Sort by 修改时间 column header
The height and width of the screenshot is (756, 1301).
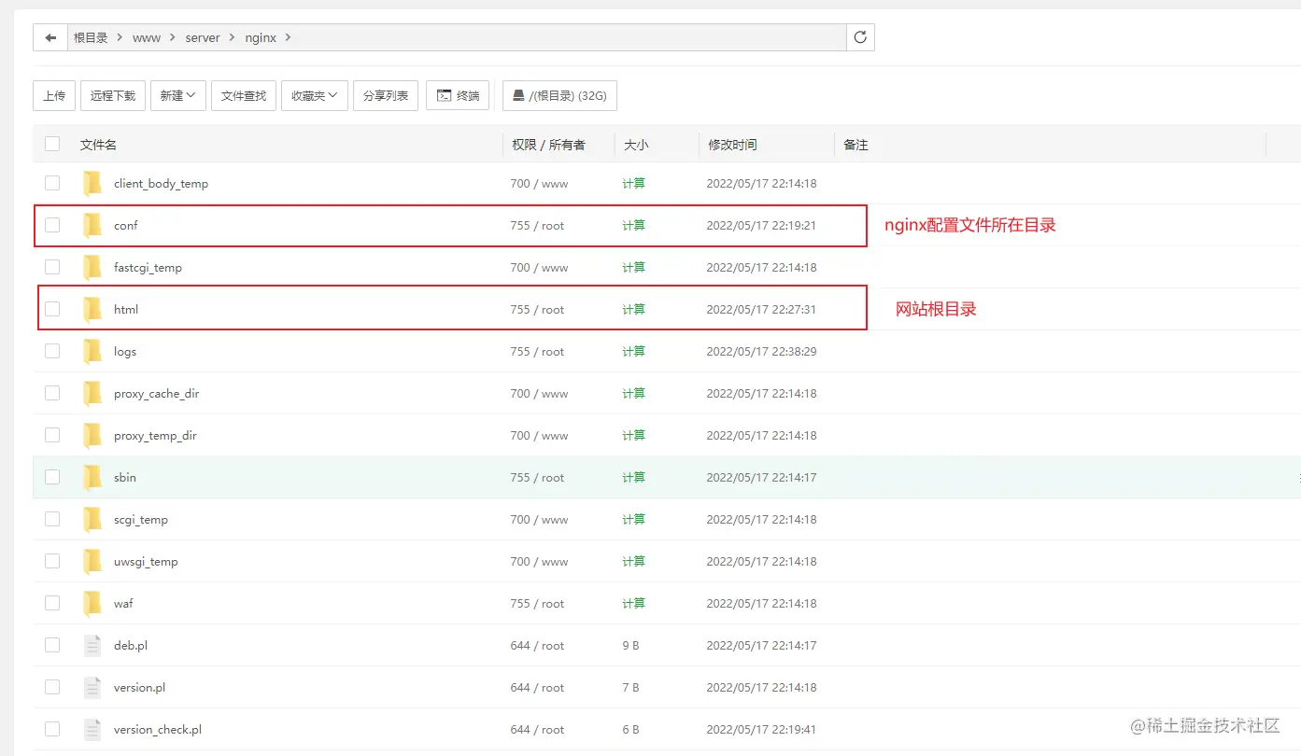point(732,145)
